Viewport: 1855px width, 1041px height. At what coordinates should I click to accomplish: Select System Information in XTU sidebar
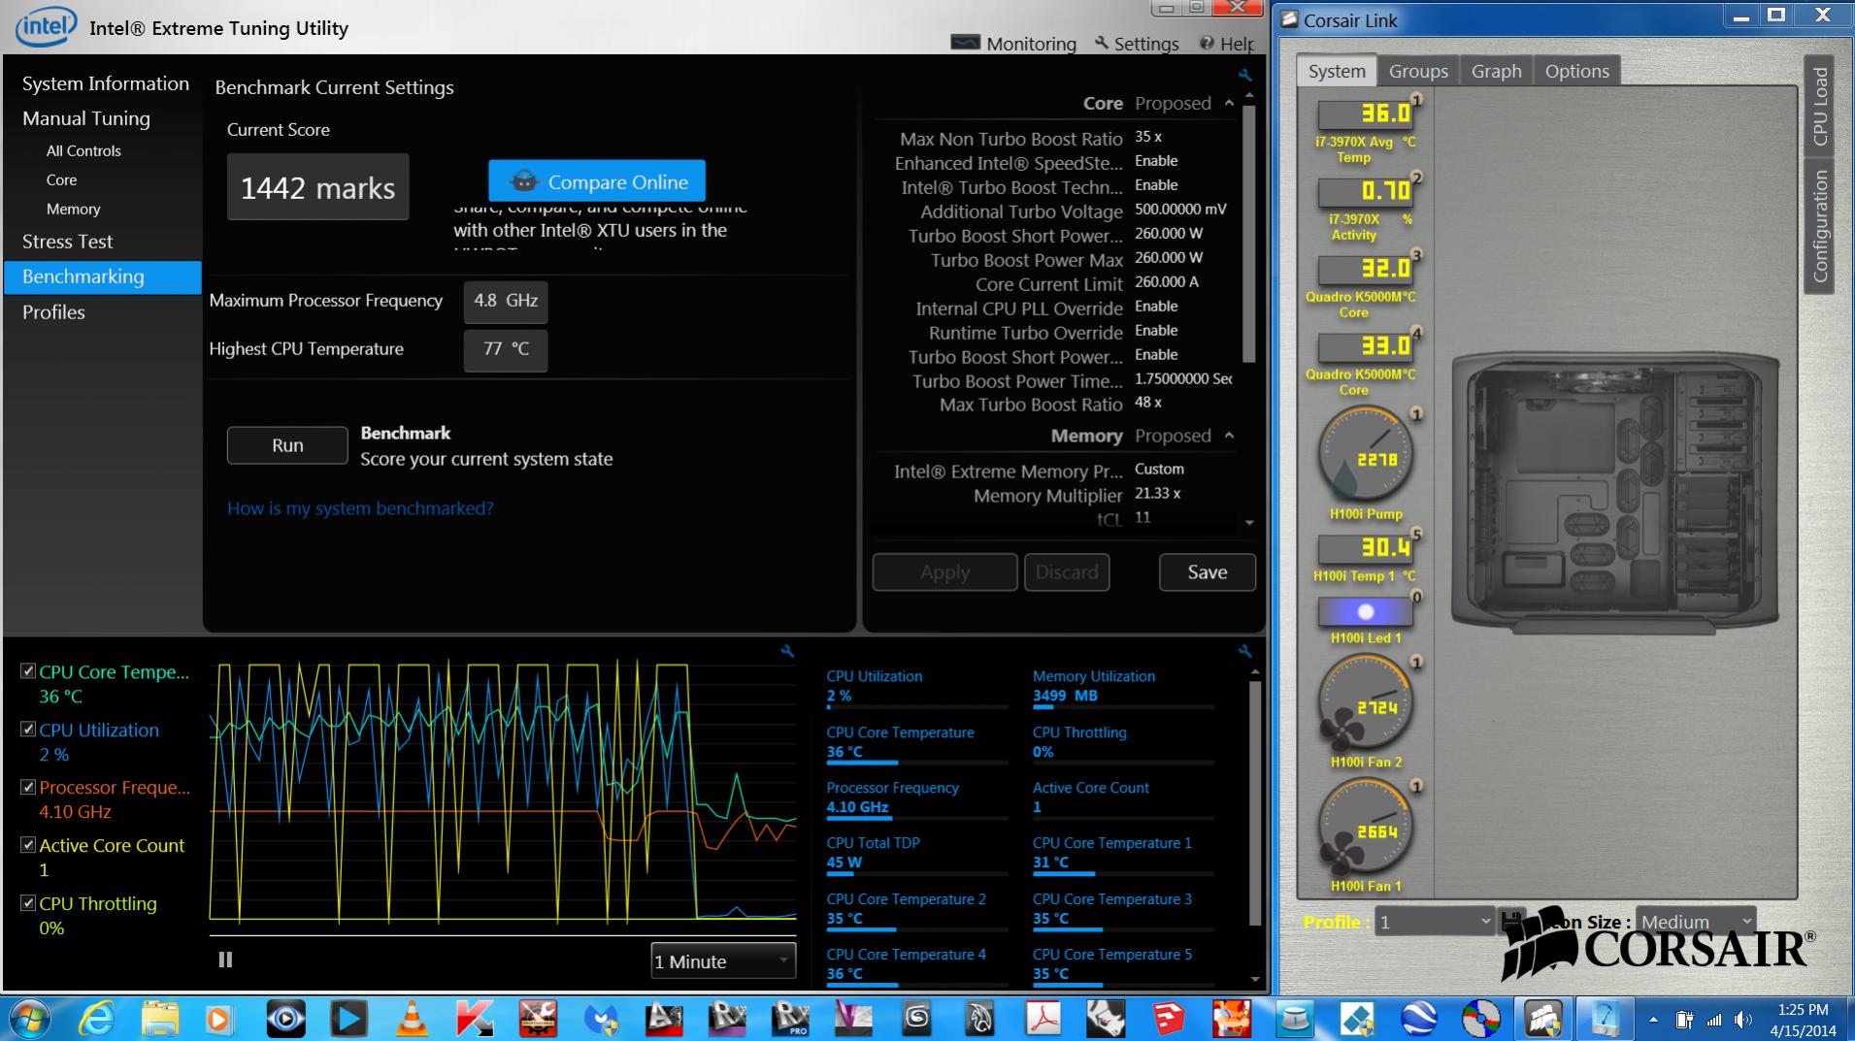click(105, 83)
